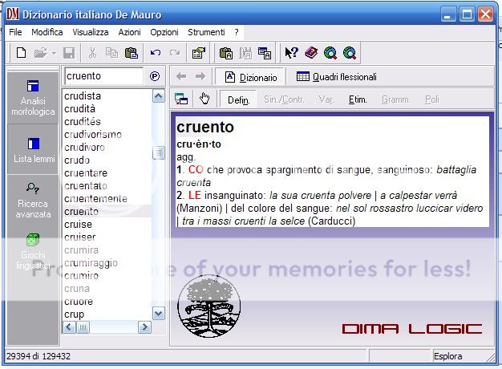Select 'cruise' in the word list
Image resolution: width=502 pixels, height=369 pixels.
(x=78, y=225)
